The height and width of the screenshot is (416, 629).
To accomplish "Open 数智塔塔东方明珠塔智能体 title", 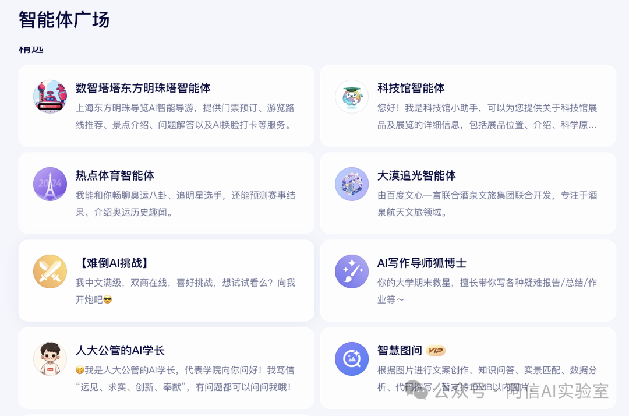I will [143, 88].
